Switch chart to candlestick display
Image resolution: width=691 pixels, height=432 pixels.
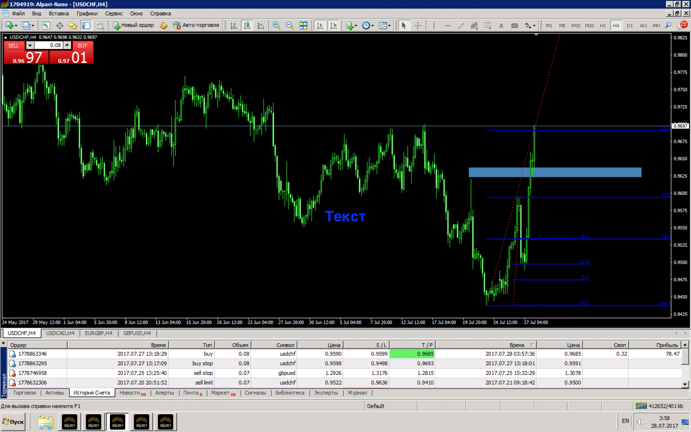click(x=247, y=26)
